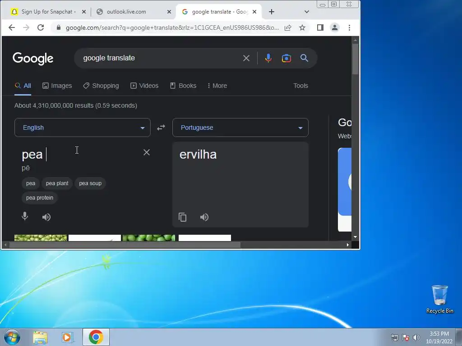
Task: Open the Books results tab
Action: [x=183, y=86]
